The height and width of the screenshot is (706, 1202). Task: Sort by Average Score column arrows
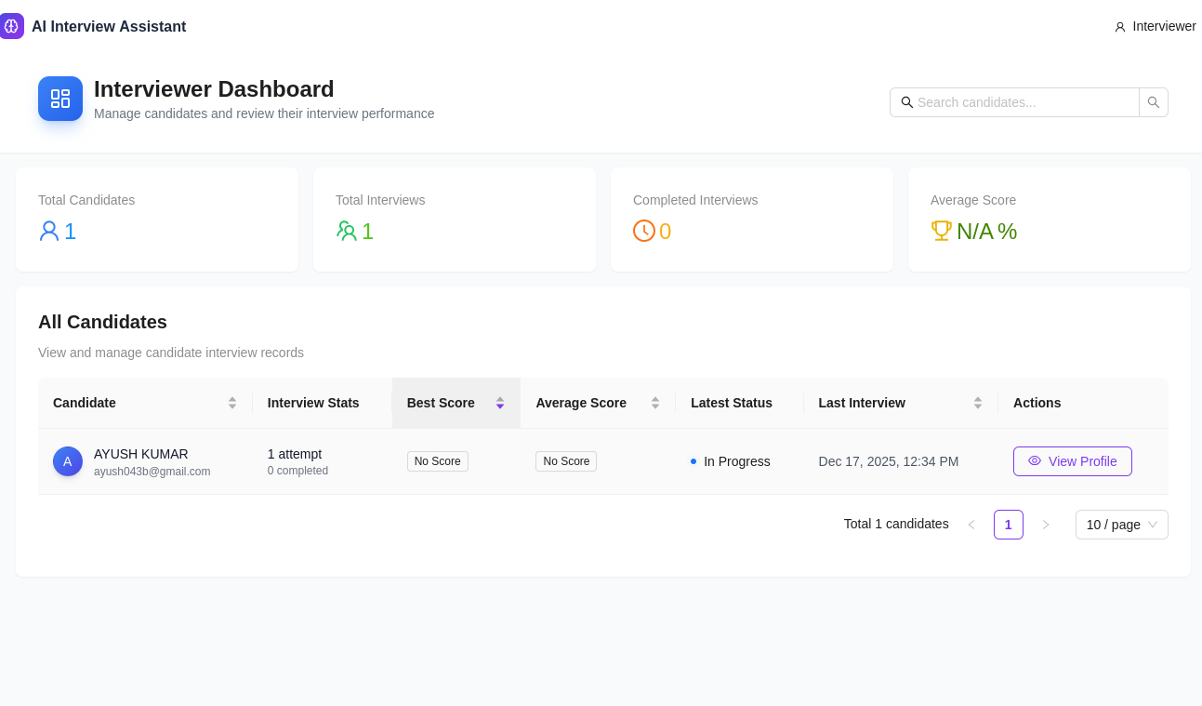[655, 403]
